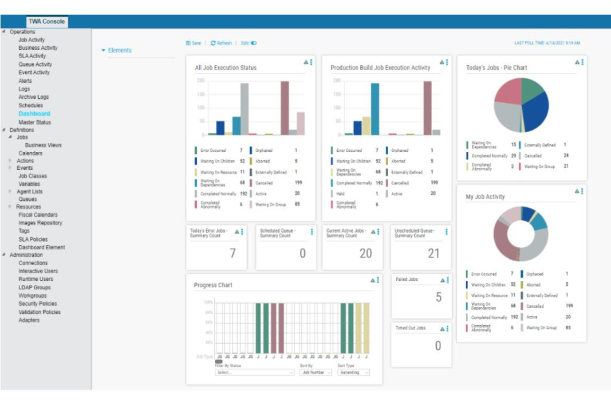Open the three-dot menu on Today's Jobs - Pie Chart
Image resolution: width=611 pixels, height=408 pixels.
(x=583, y=62)
